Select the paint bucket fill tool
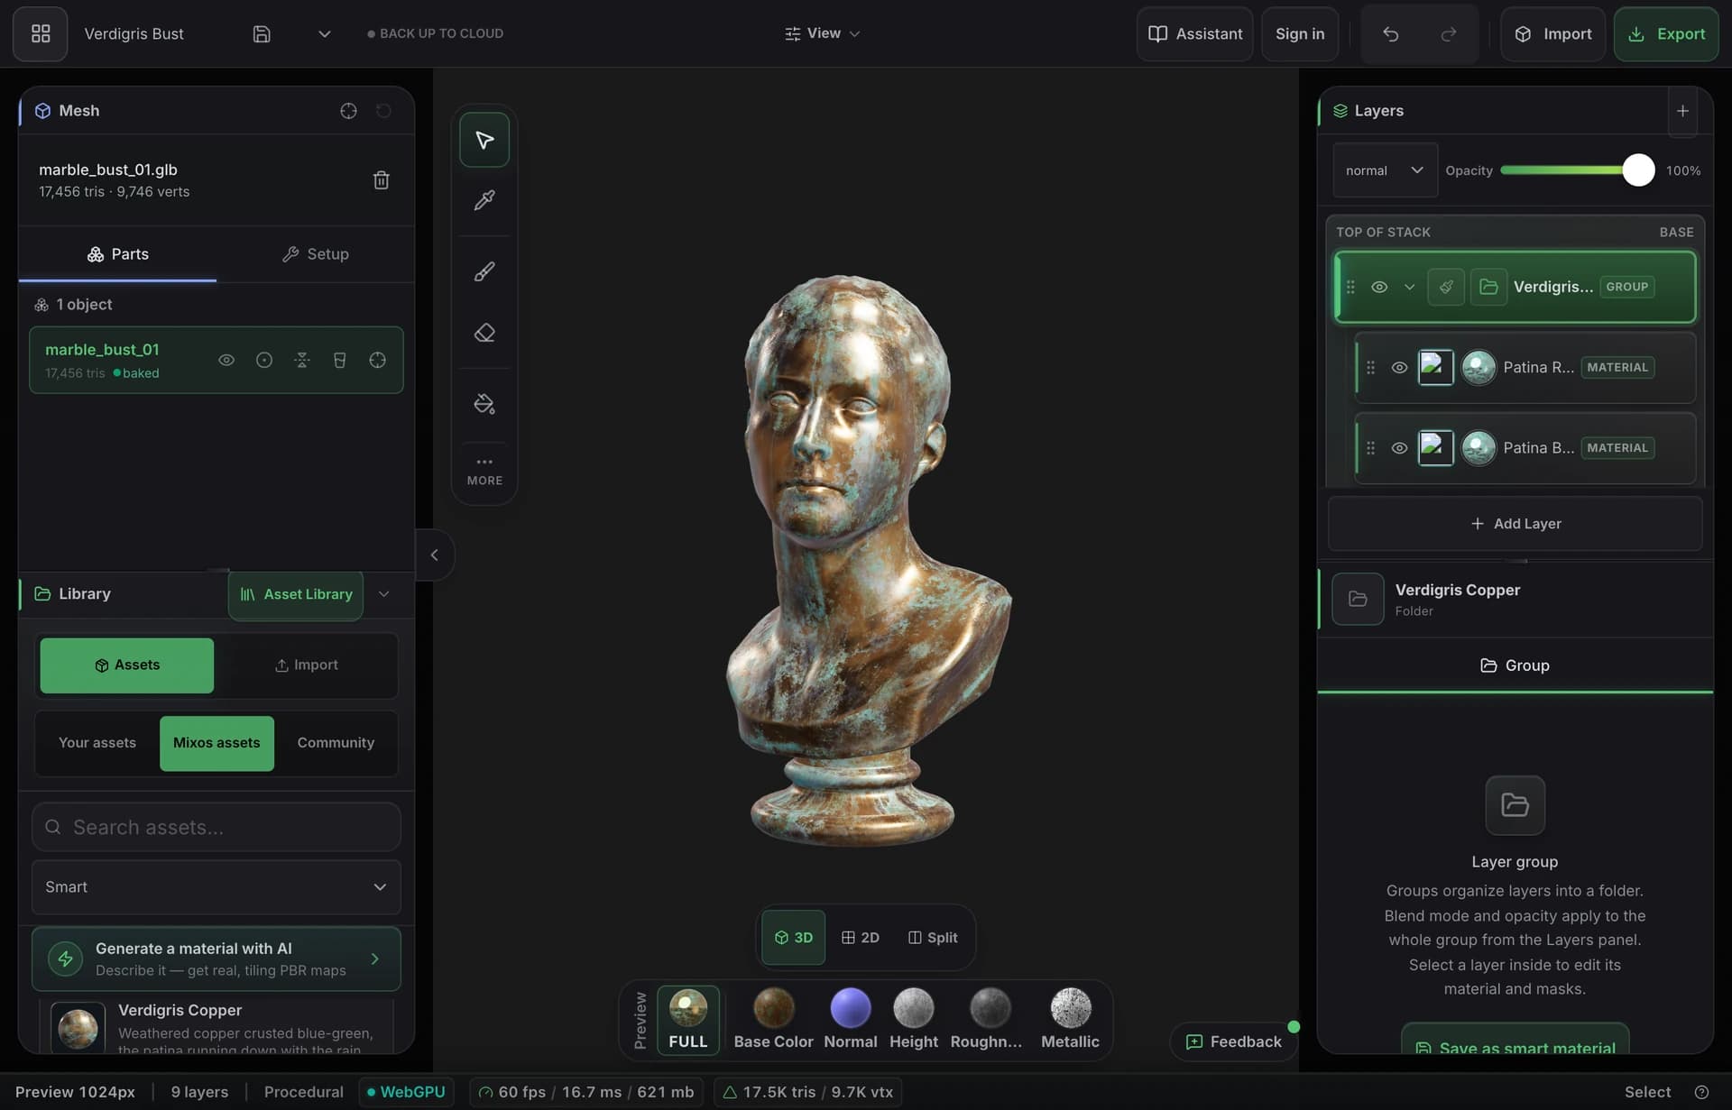Viewport: 1732px width, 1110px height. [x=484, y=403]
